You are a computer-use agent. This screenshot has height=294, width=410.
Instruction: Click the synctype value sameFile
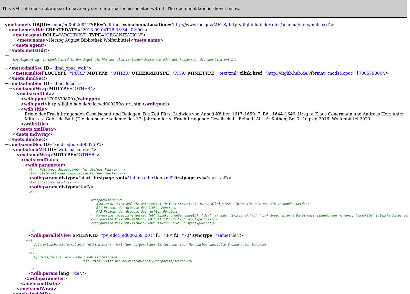tap(227, 236)
